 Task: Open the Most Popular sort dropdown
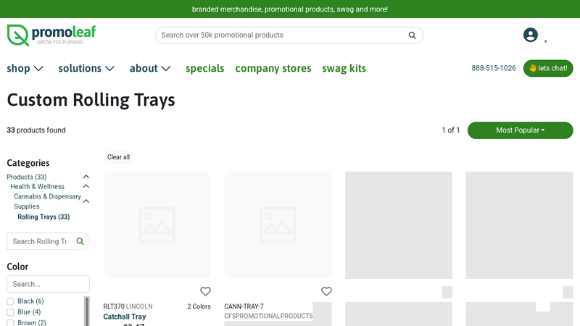(520, 130)
